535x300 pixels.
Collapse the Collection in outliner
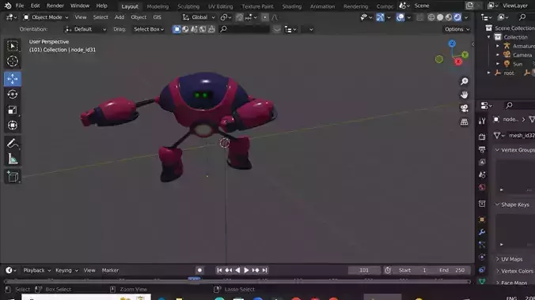488,37
